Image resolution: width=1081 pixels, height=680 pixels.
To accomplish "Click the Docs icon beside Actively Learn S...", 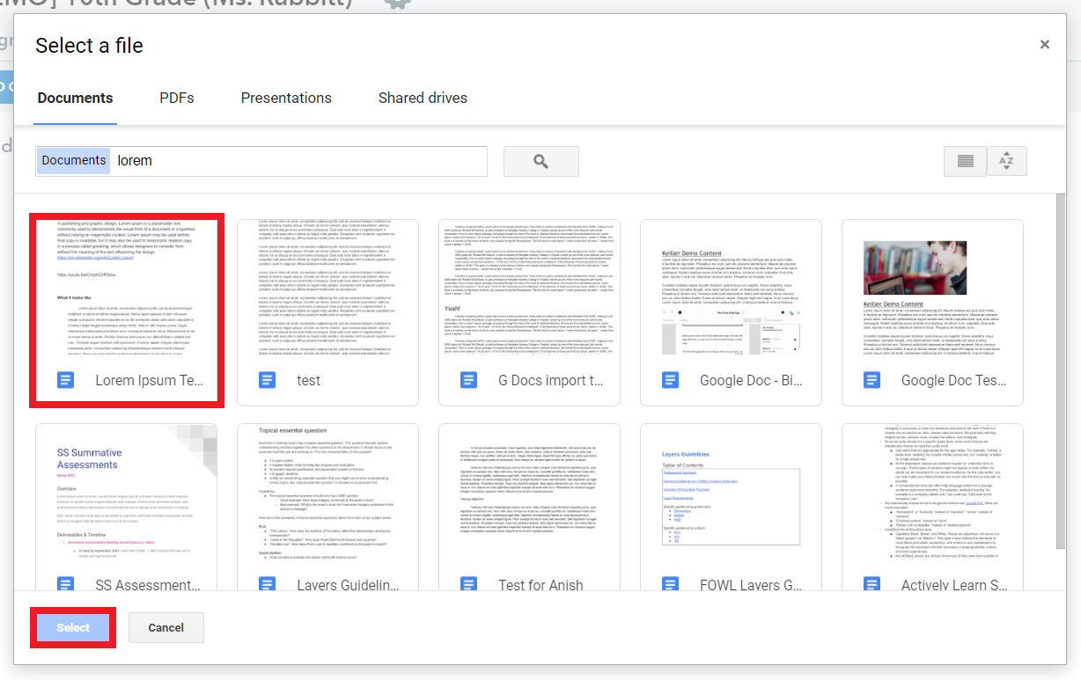I will (871, 583).
